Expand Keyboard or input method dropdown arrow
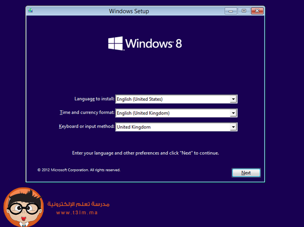The image size is (304, 227). coord(233,127)
